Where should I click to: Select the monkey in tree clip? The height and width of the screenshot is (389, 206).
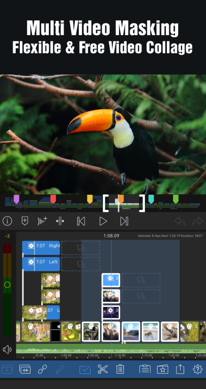click(91, 331)
